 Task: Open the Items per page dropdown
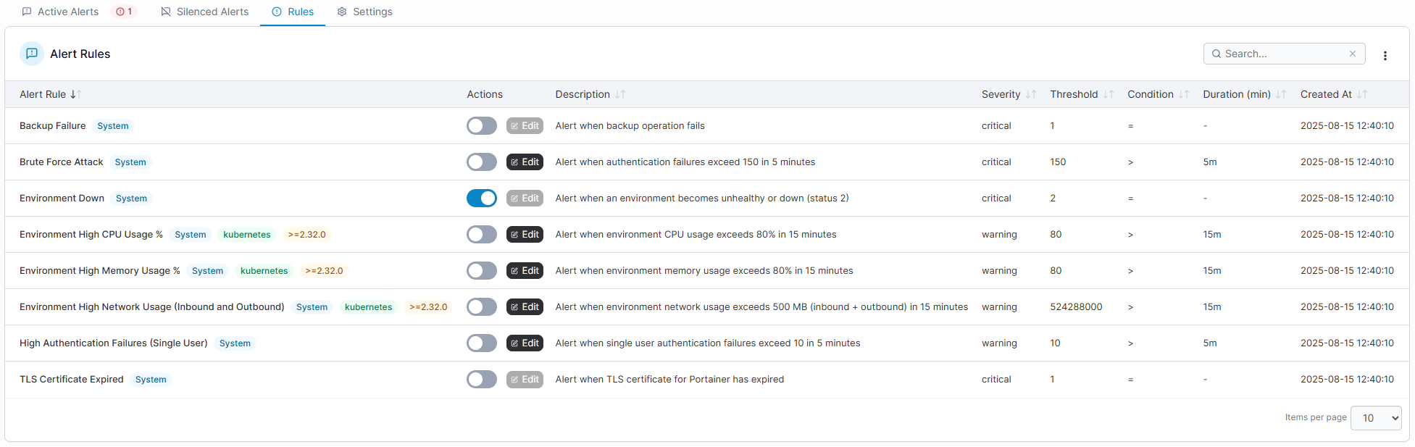pyautogui.click(x=1375, y=418)
